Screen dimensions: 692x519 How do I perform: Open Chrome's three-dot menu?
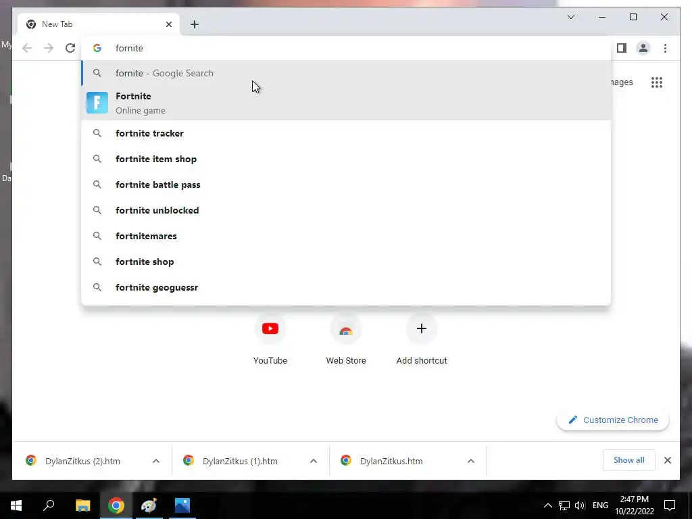[665, 48]
